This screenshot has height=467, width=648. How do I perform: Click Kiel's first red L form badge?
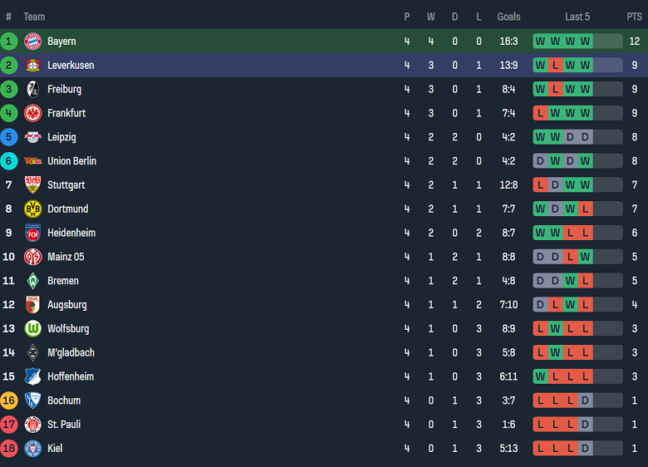541,449
